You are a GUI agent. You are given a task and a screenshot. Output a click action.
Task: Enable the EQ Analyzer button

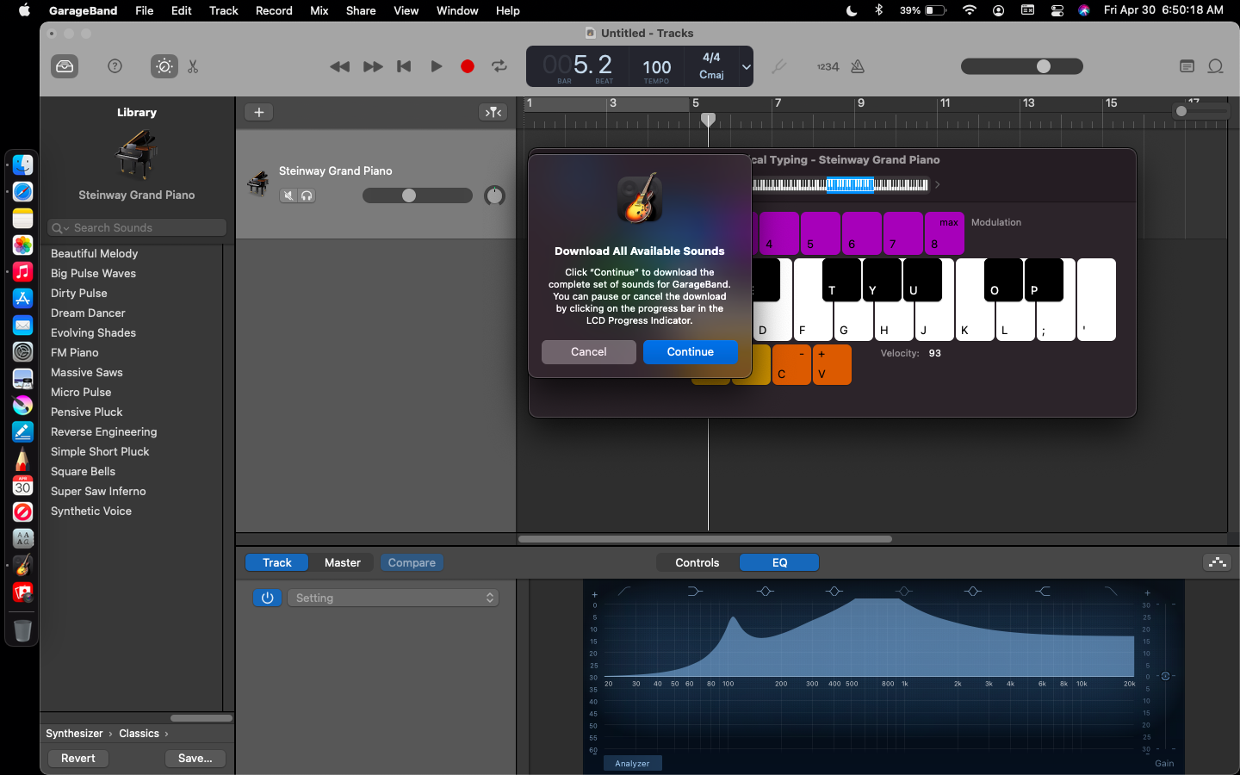pyautogui.click(x=632, y=763)
